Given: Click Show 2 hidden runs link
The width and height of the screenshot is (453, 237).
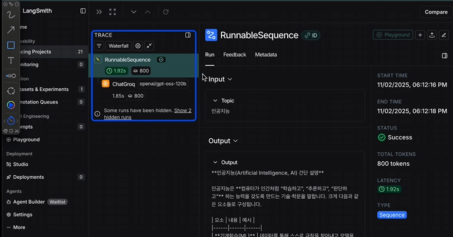Looking at the screenshot, I should (147, 114).
